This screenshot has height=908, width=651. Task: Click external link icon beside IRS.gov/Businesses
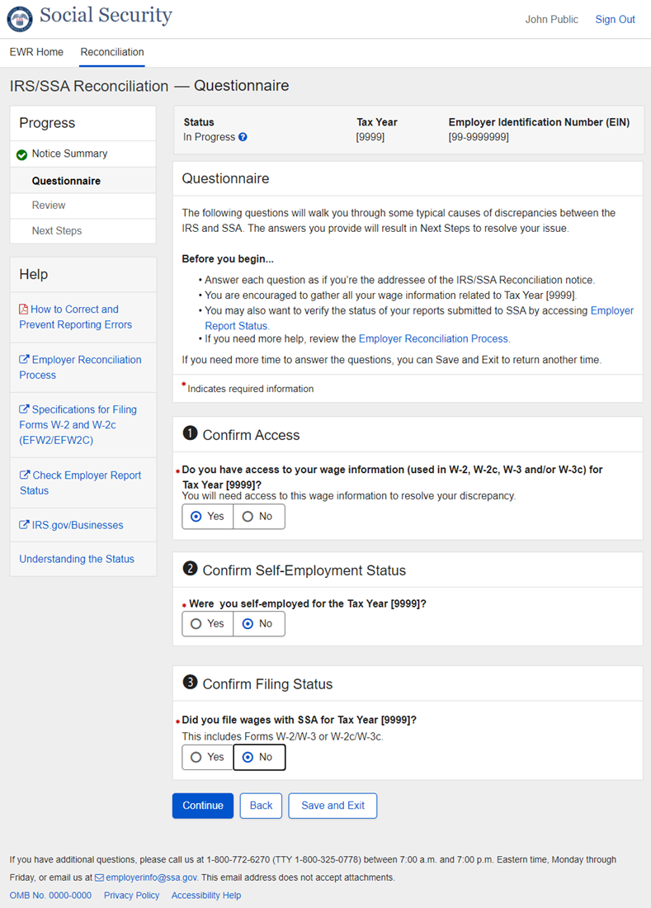(x=25, y=525)
